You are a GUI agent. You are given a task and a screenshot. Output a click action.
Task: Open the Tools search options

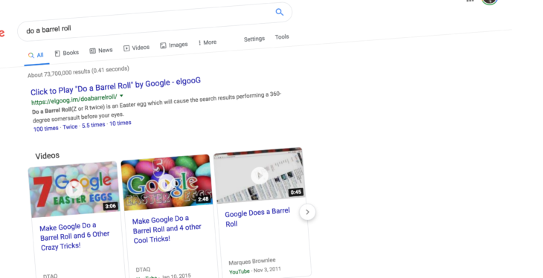pos(282,36)
